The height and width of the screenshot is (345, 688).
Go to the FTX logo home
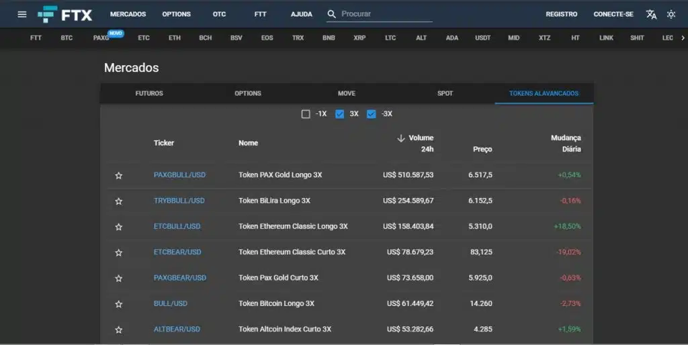pyautogui.click(x=65, y=15)
